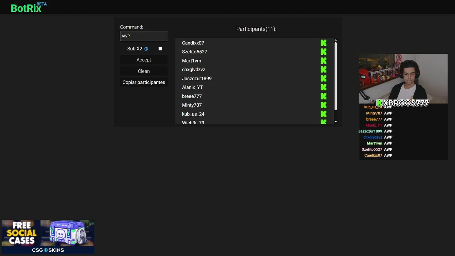
Task: Focus the Command input field
Action: pyautogui.click(x=144, y=36)
